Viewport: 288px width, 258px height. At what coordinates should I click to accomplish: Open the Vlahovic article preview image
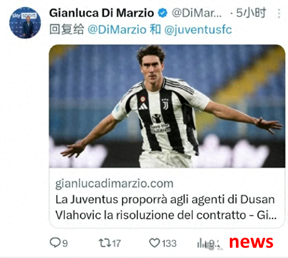pos(167,106)
